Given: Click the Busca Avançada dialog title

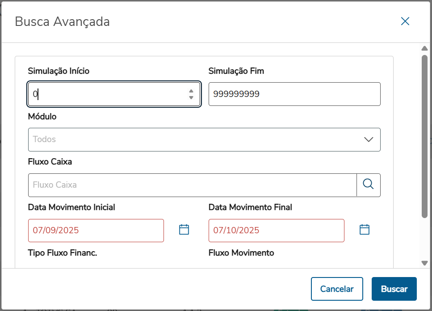Looking at the screenshot, I should pyautogui.click(x=63, y=21).
